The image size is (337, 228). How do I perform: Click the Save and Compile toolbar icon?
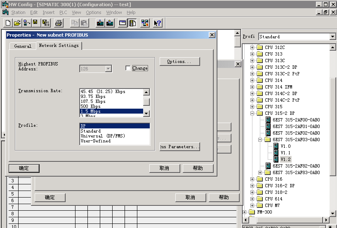pyautogui.click(x=44, y=23)
